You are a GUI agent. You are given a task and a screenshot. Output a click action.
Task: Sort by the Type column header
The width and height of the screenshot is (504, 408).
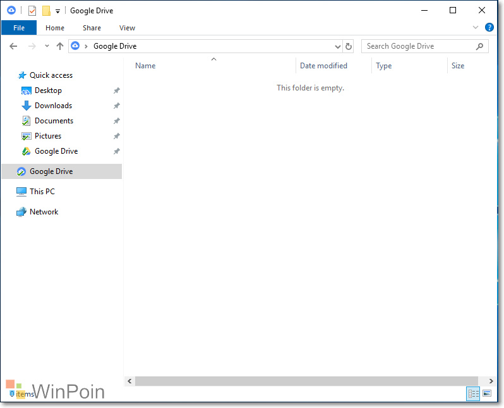(x=384, y=66)
